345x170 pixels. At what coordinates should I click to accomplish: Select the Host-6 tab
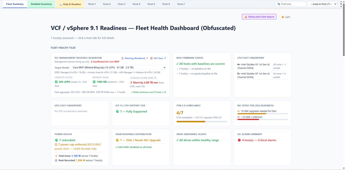pos(166,4)
